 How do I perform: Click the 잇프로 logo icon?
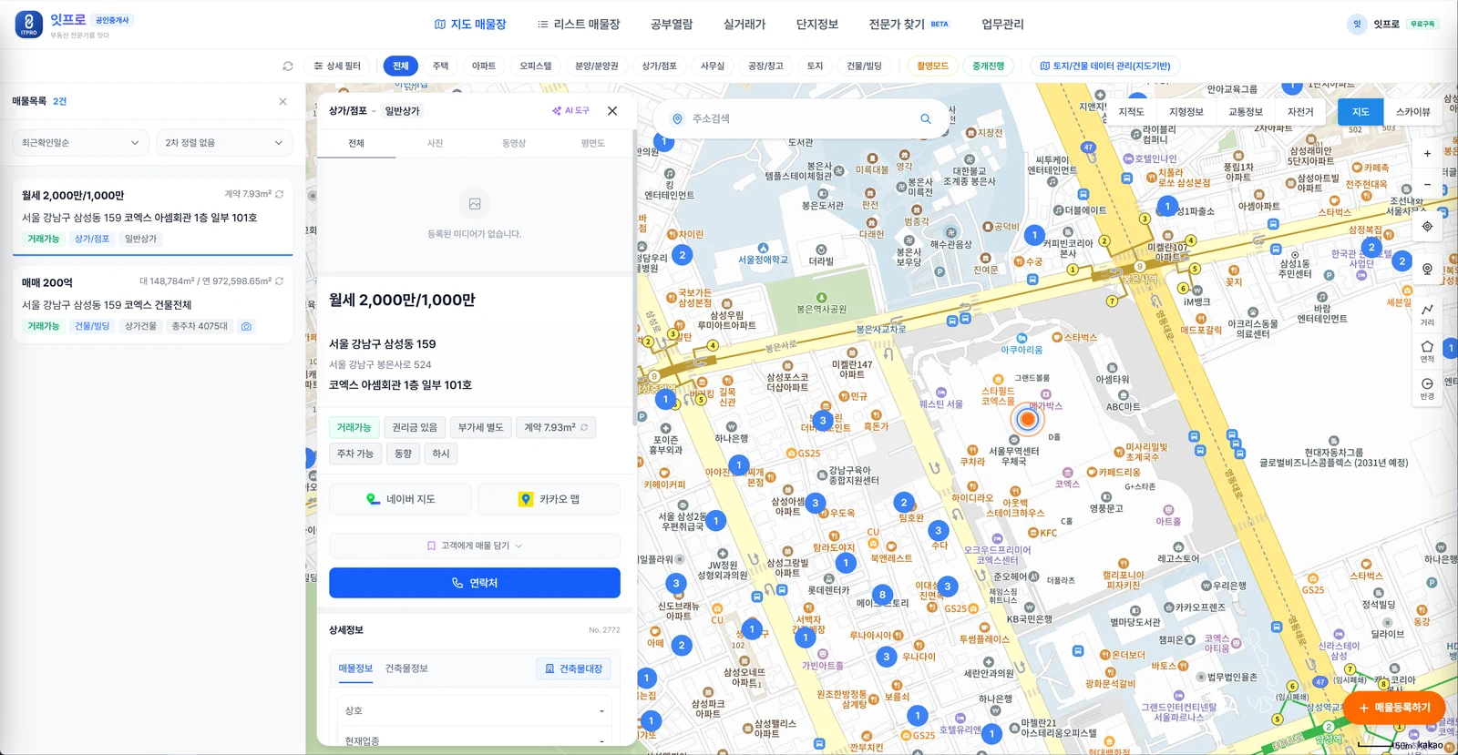click(x=29, y=25)
